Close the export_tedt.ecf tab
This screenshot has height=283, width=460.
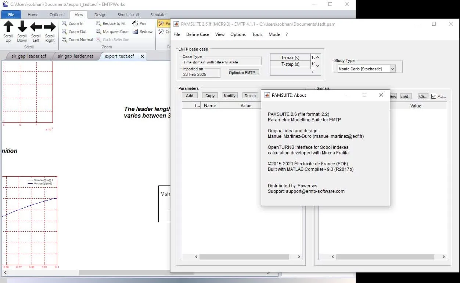tap(142, 56)
